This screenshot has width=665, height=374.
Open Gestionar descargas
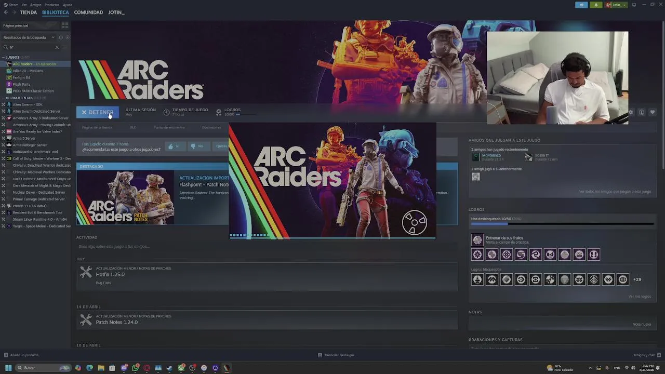(336, 355)
